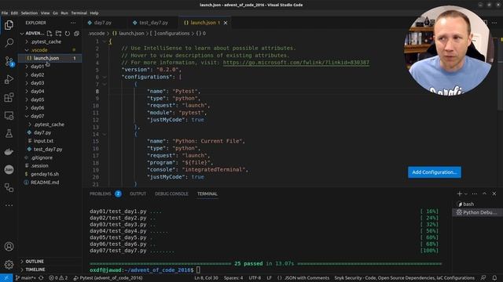The image size is (503, 282).
Task: Open the Terminal menu
Action: 79,13
